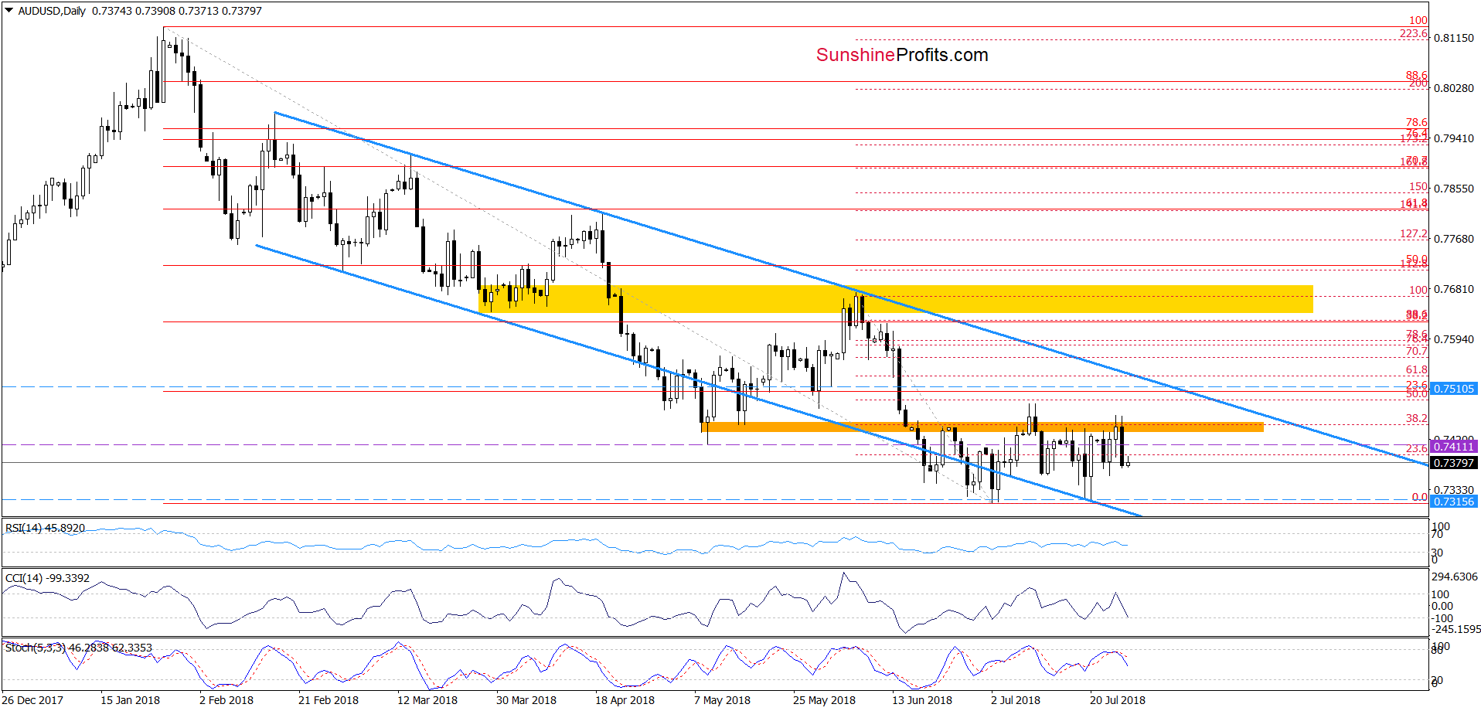Select the 2 Jul 2018 date label

click(x=1016, y=700)
